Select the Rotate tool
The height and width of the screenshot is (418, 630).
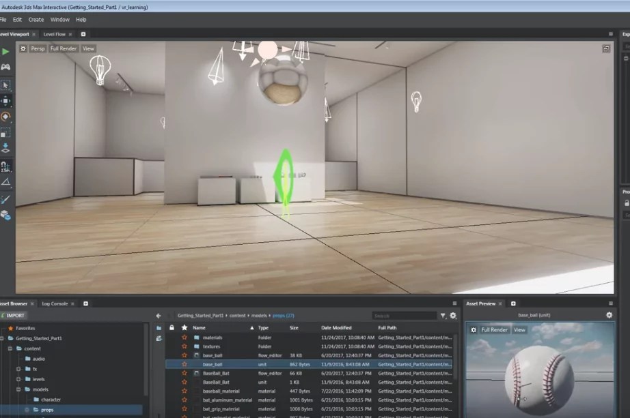[7, 117]
